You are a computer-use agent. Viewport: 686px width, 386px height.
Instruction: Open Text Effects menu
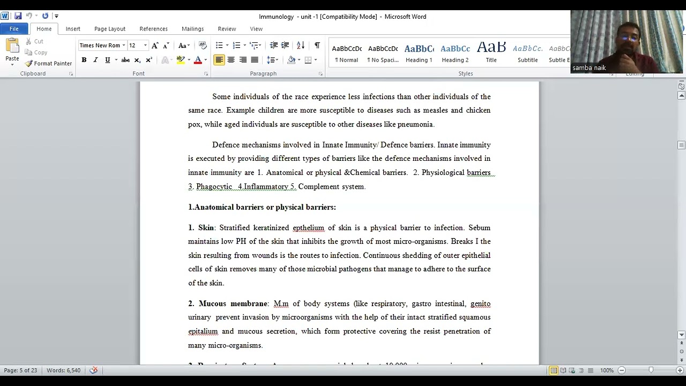tap(166, 60)
